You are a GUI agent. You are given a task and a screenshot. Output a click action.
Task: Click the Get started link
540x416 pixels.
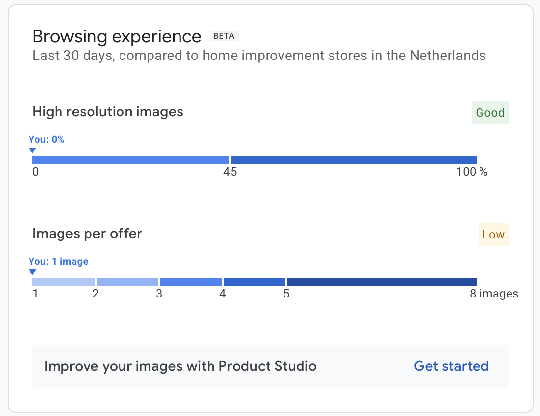pos(451,366)
